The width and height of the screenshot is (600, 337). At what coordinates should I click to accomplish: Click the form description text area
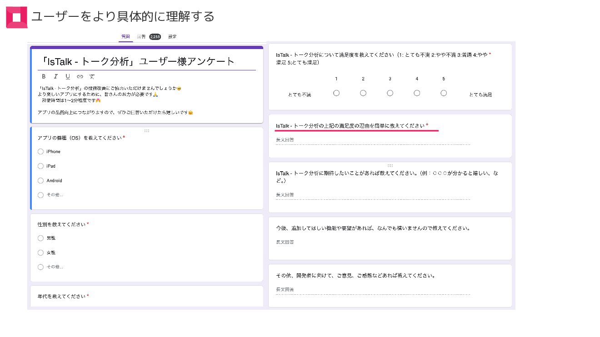pyautogui.click(x=116, y=100)
